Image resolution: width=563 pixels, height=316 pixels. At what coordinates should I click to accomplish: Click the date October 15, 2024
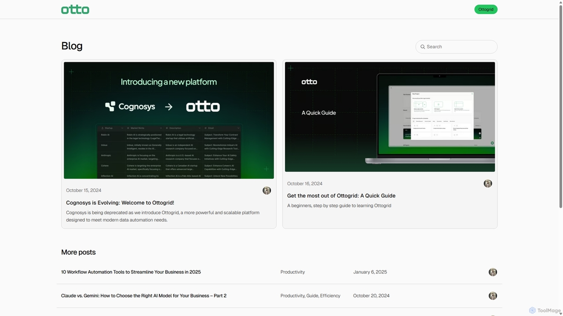[x=84, y=190]
